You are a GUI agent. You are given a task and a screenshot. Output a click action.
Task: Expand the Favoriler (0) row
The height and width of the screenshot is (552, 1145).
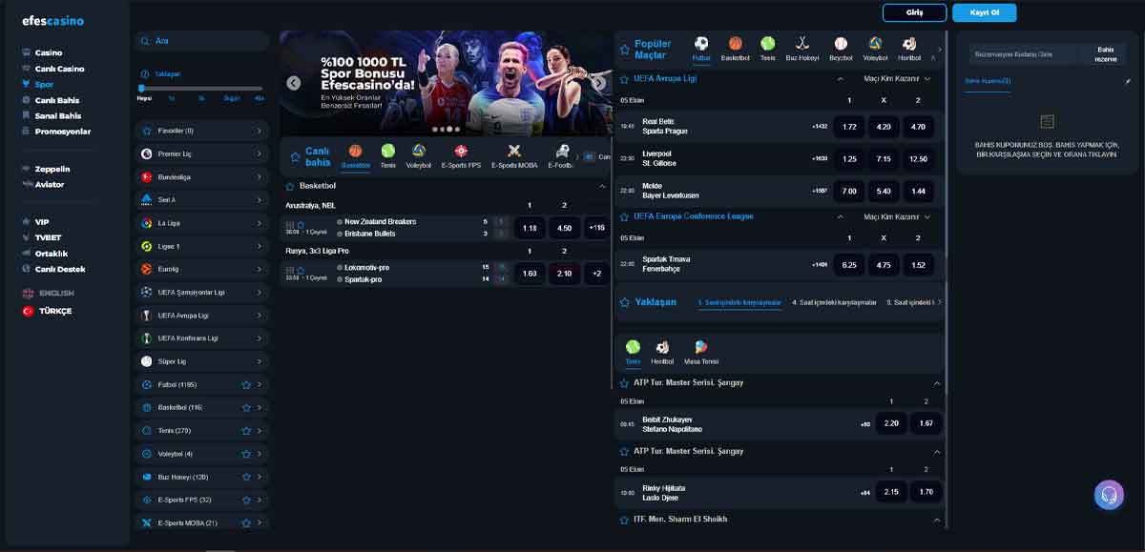pyautogui.click(x=202, y=131)
